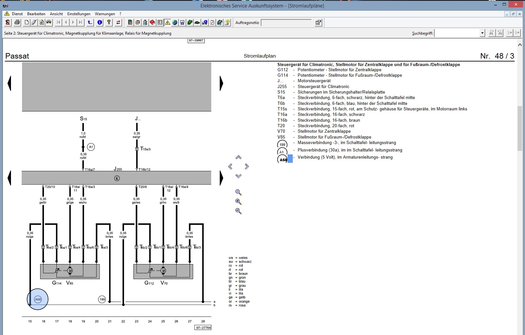The height and width of the screenshot is (335, 525).
Task: Click the right black arrow beside J255 bar
Action: [221, 178]
